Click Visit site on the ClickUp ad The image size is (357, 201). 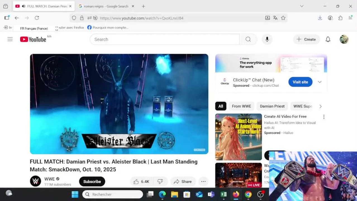300,82
